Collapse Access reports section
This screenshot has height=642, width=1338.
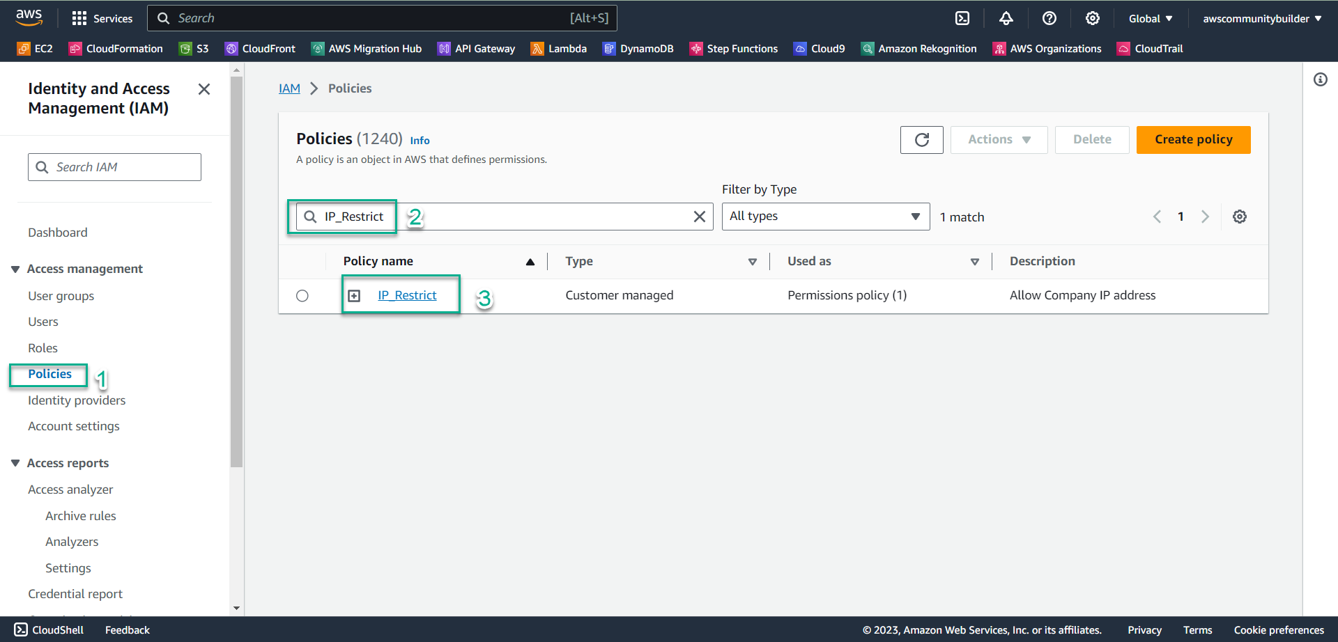click(15, 463)
